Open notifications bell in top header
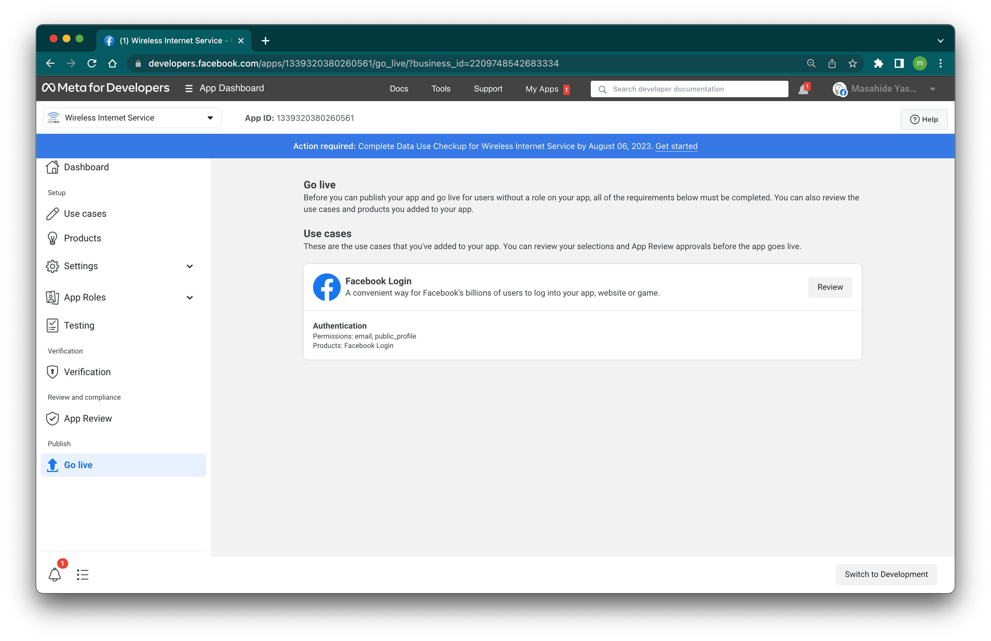 (803, 89)
